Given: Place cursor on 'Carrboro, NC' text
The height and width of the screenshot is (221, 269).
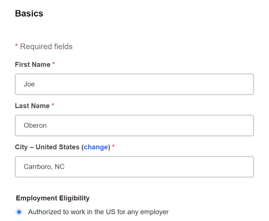Looking at the screenshot, I should pyautogui.click(x=44, y=167).
